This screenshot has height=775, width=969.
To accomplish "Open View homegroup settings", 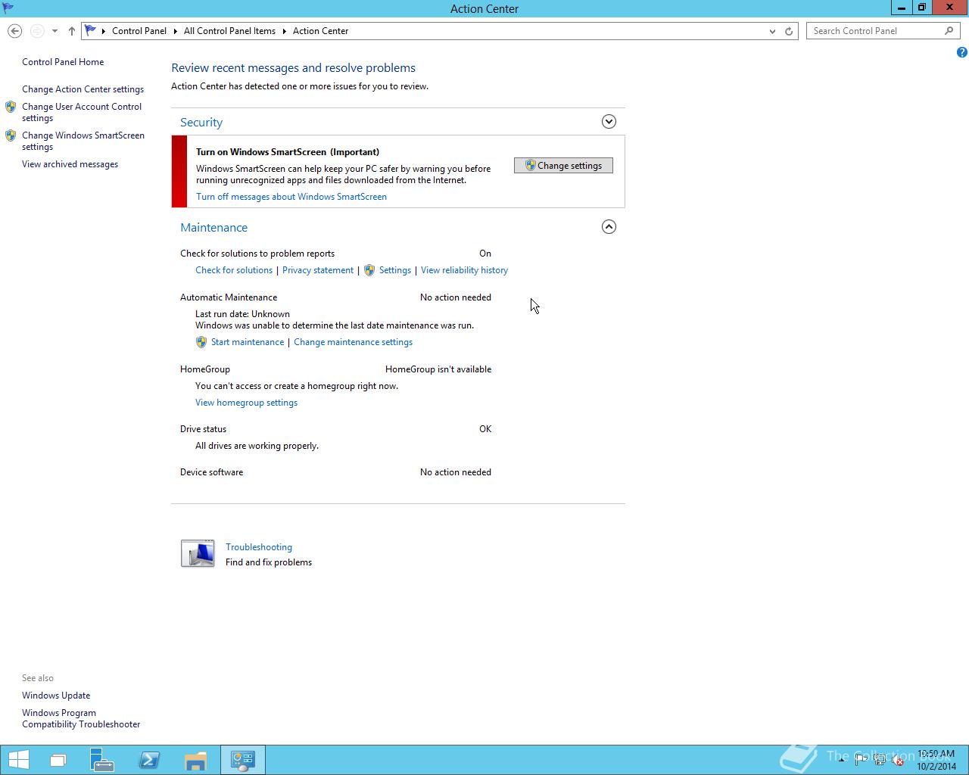I will pyautogui.click(x=246, y=403).
